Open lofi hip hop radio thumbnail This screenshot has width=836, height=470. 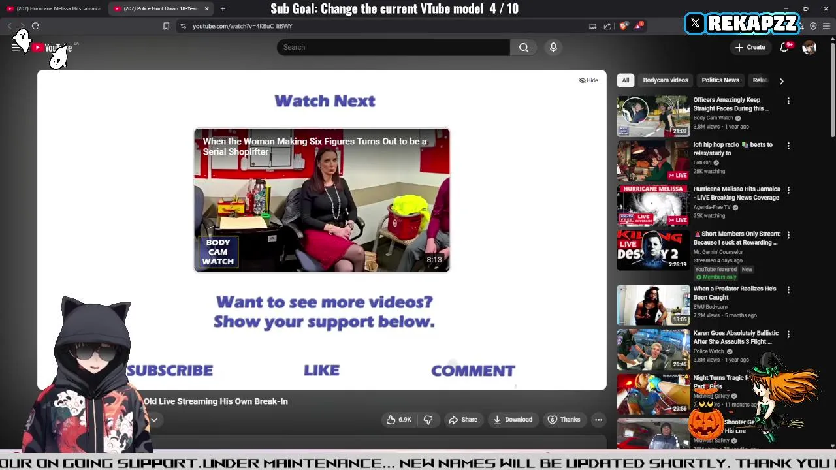[x=653, y=161]
